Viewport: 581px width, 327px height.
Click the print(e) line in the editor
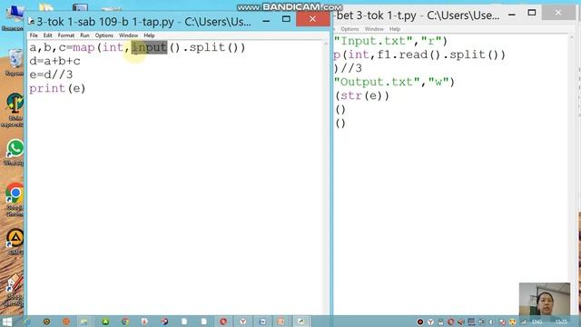tap(57, 89)
